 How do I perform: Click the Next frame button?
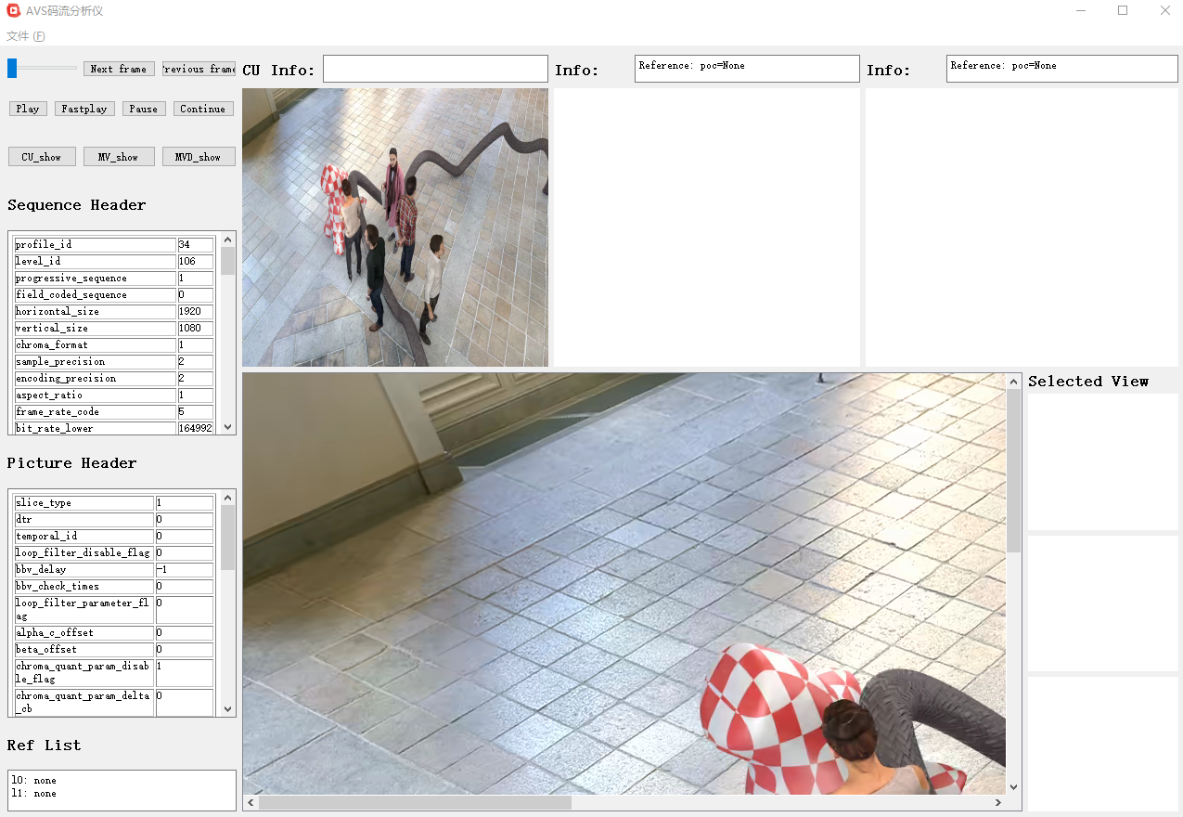118,69
